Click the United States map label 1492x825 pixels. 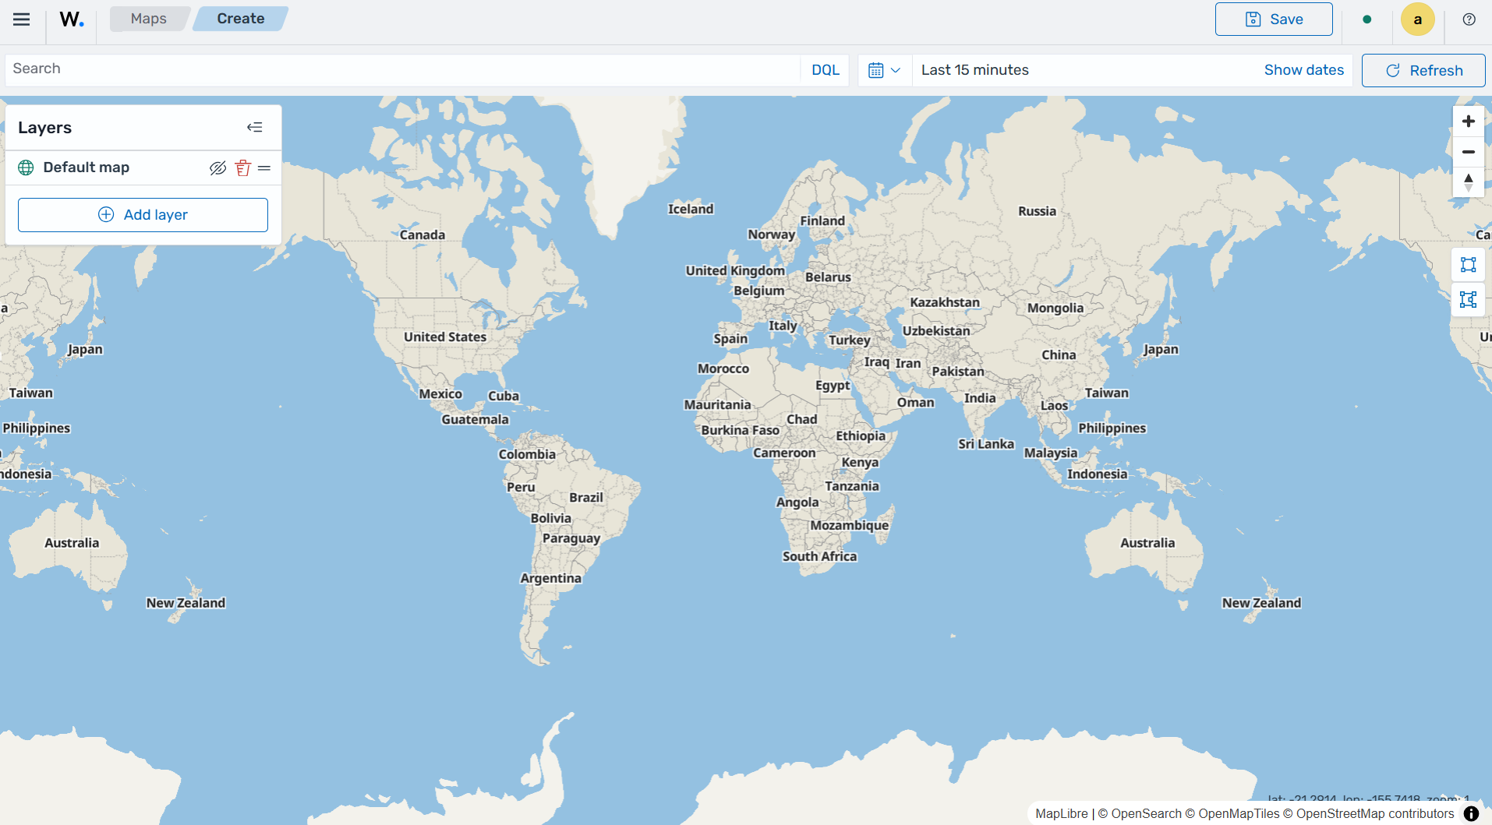click(x=445, y=337)
